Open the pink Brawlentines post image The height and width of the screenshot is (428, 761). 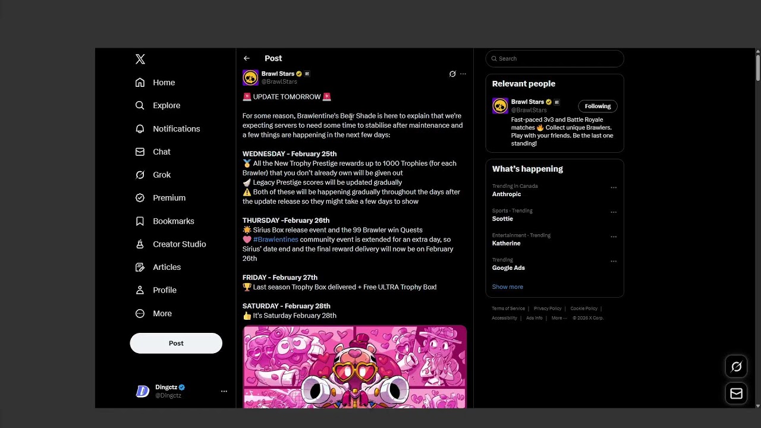354,366
